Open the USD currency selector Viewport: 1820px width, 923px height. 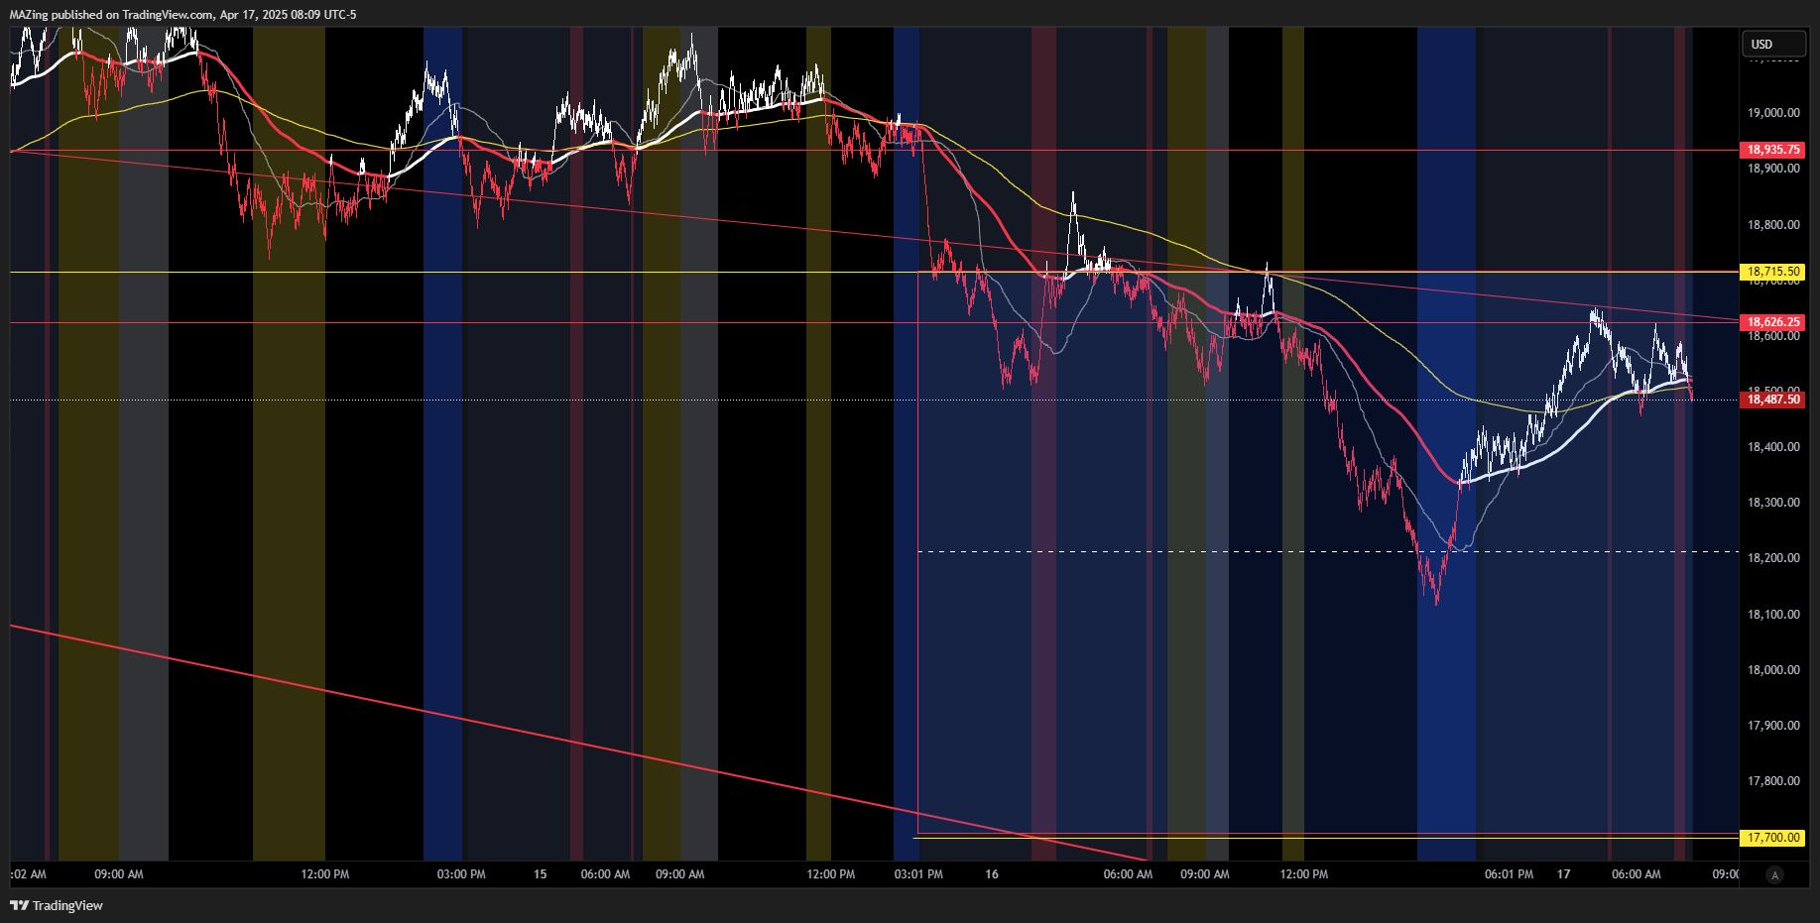coord(1773,44)
